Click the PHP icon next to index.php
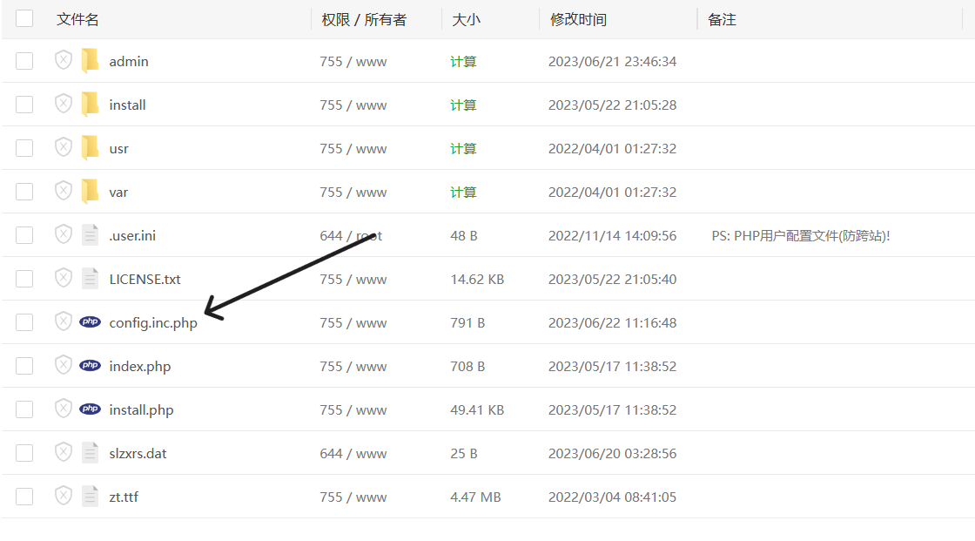Screen dimensions: 975x541 [90, 366]
